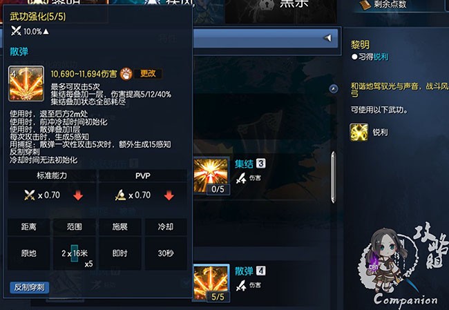Click the book icon next to 剩余点数
The image size is (449, 310).
click(365, 5)
